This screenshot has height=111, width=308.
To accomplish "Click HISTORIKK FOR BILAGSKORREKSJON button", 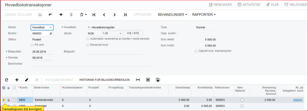I will click(x=105, y=80).
